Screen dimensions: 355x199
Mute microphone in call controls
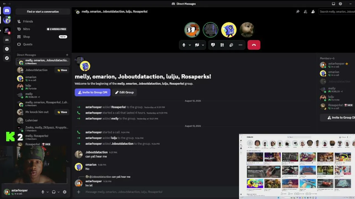[184, 45]
